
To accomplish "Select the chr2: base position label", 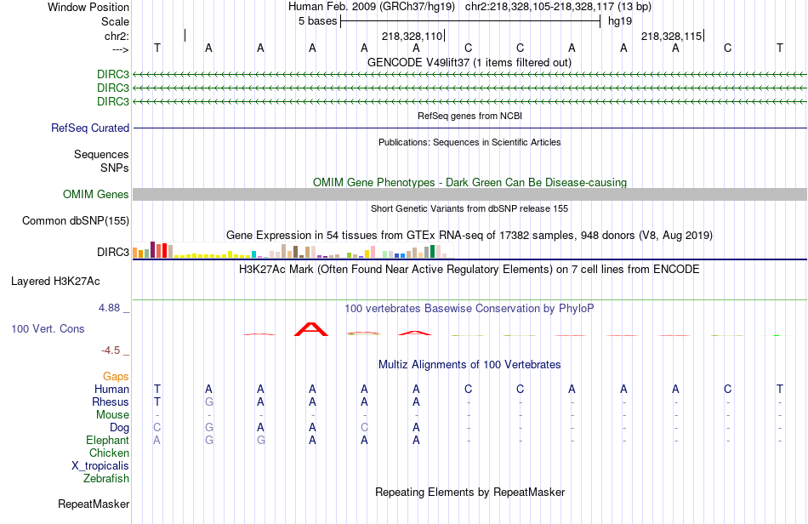I will click(x=117, y=36).
